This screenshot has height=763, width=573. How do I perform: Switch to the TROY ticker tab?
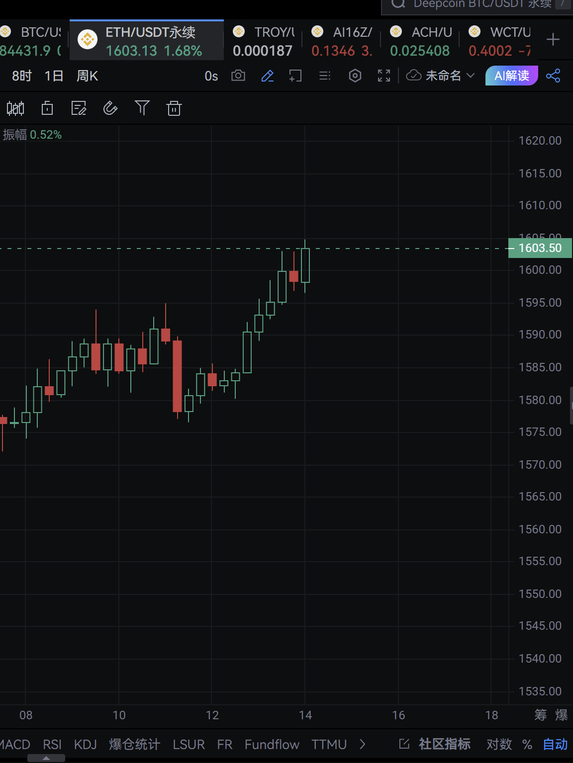[264, 41]
